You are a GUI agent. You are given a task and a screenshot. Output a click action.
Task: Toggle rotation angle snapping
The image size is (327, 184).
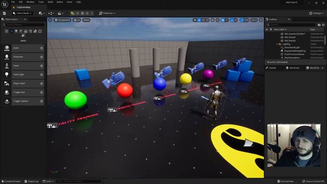point(232,20)
